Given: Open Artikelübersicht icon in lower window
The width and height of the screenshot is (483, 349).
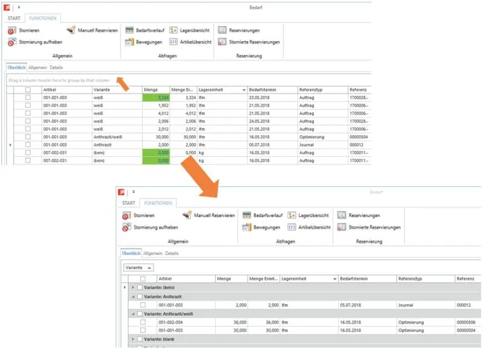Looking at the screenshot, I should pyautogui.click(x=292, y=227).
